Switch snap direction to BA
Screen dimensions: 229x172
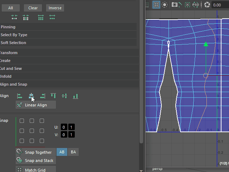[x=73, y=152]
